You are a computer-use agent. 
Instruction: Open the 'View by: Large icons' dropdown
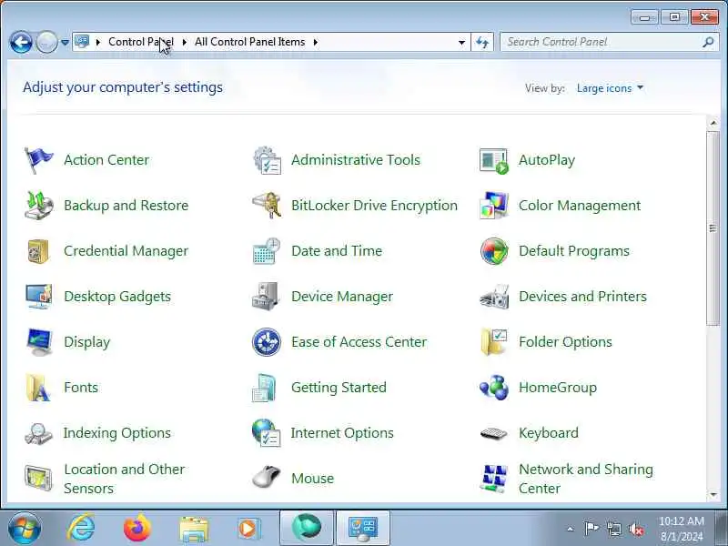tap(610, 88)
